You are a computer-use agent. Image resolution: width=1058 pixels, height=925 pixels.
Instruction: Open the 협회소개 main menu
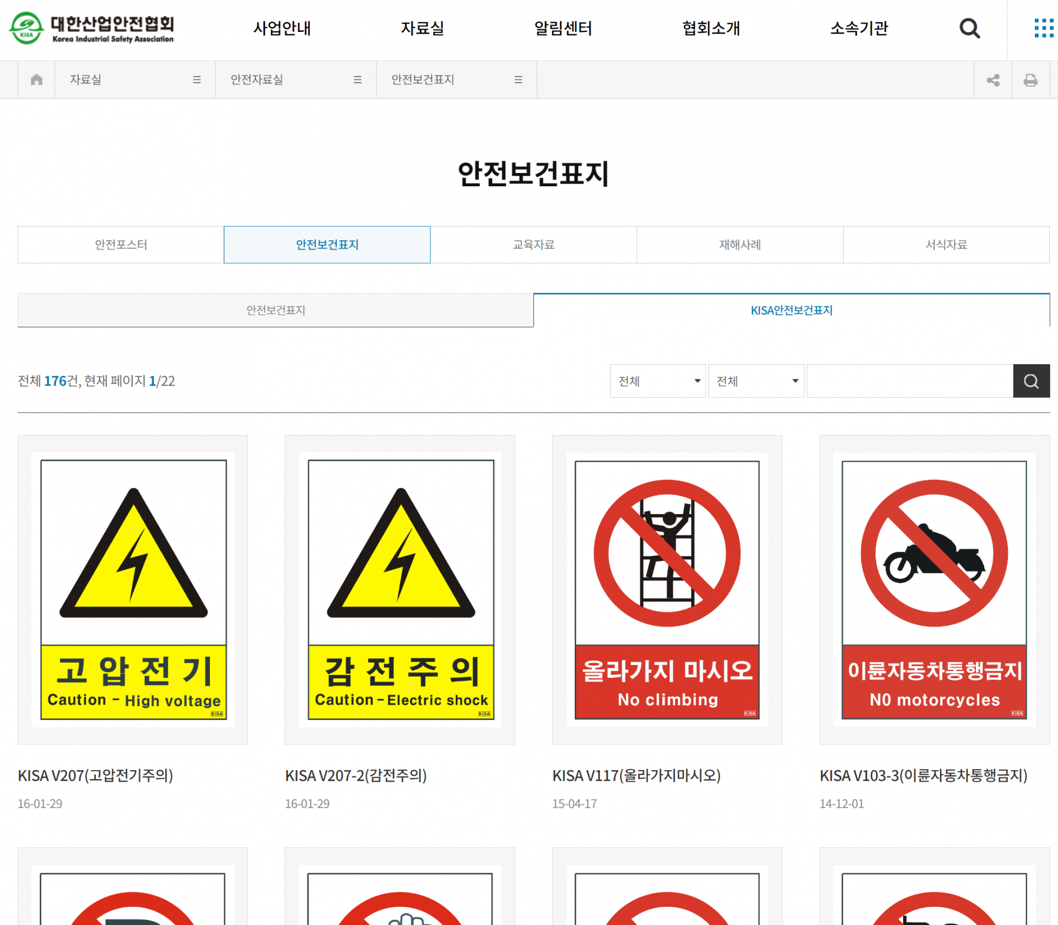[x=711, y=29]
